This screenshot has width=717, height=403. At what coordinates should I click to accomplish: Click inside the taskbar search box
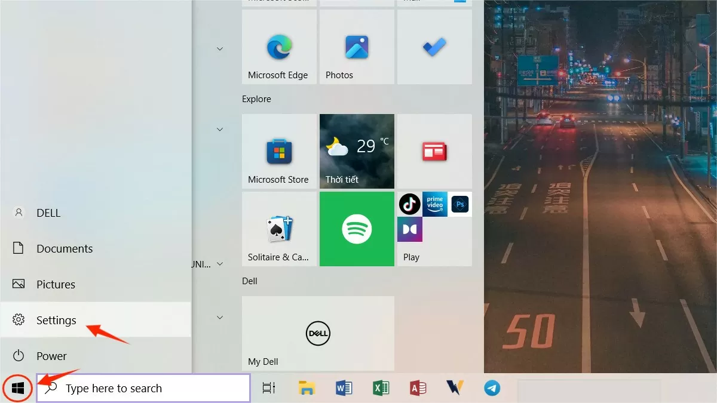coord(143,388)
